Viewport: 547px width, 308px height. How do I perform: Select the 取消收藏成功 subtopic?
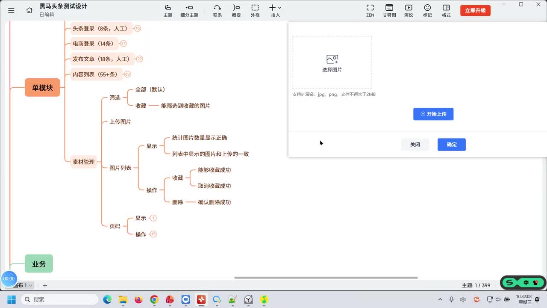[214, 186]
